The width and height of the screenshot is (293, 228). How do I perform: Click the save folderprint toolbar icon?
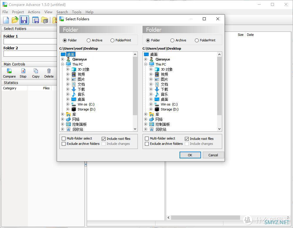(35, 20)
